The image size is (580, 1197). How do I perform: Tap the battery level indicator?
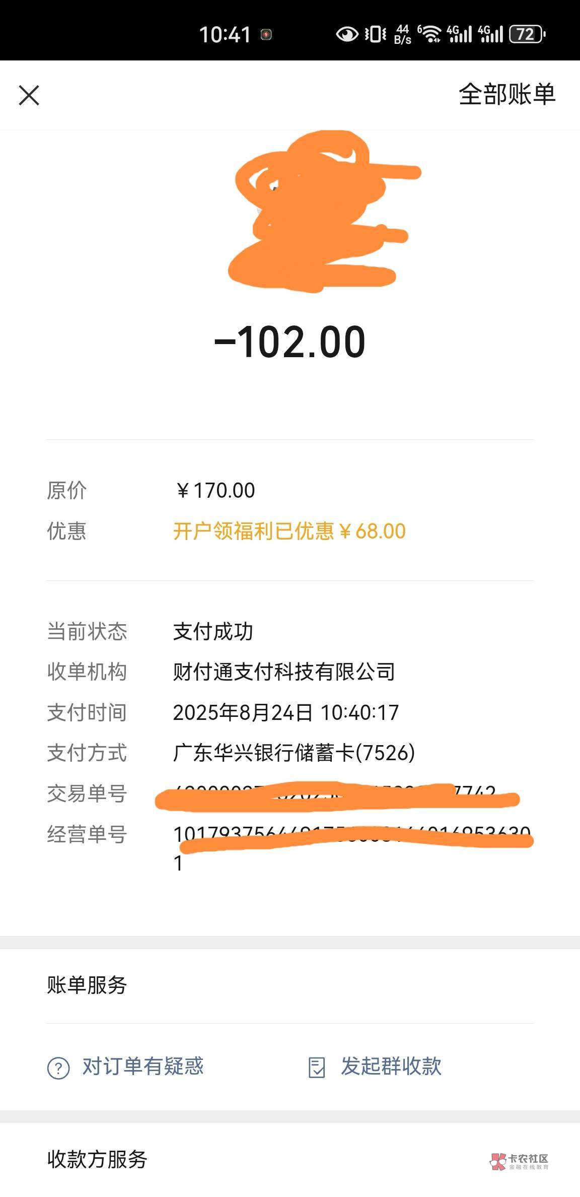click(x=527, y=34)
